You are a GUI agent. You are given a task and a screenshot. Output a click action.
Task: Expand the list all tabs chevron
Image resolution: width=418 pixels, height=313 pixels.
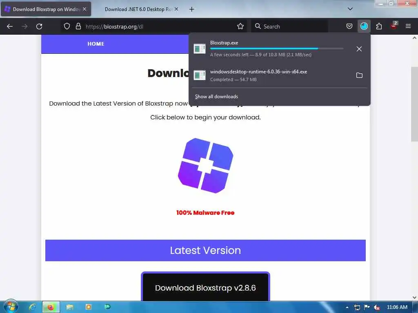350,9
